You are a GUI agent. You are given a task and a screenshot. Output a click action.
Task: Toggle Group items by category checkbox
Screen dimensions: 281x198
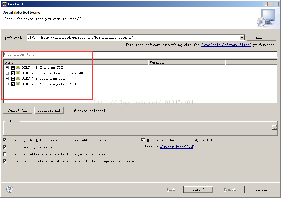coord(5,147)
